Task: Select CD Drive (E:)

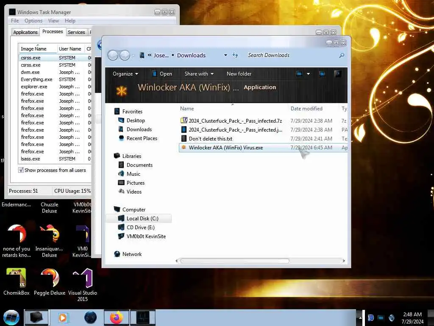Action: point(140,228)
